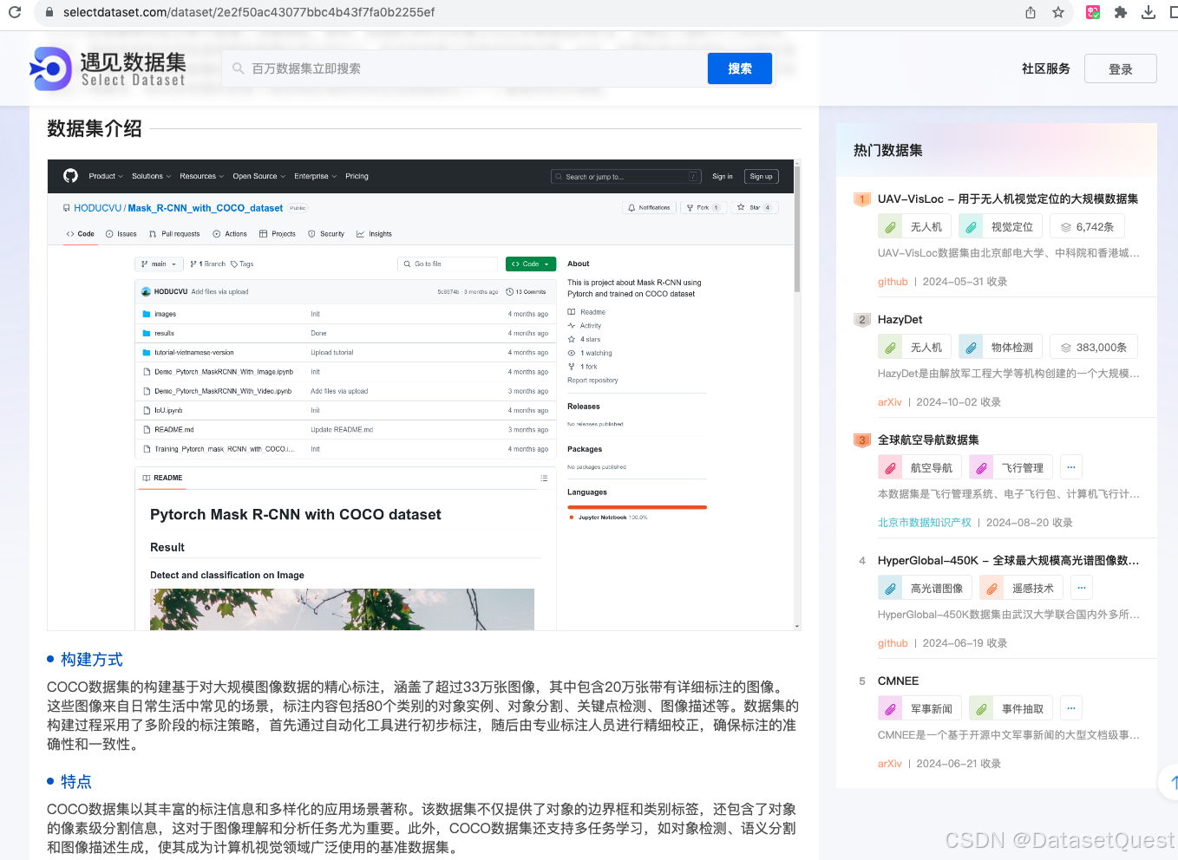Open the UAV-VisLoc dataset title
This screenshot has height=860, width=1178.
pyautogui.click(x=1008, y=199)
